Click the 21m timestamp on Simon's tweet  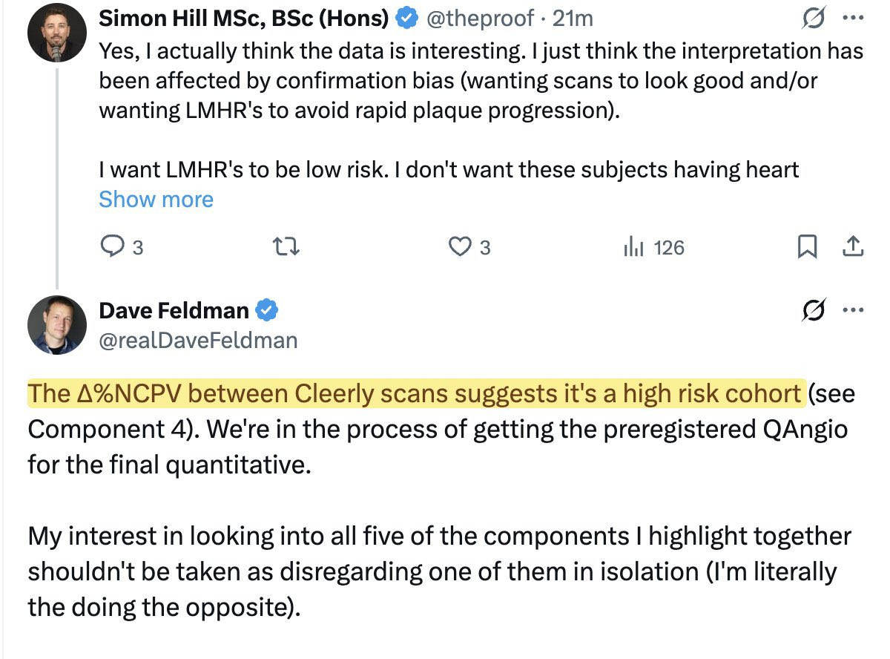[x=573, y=19]
